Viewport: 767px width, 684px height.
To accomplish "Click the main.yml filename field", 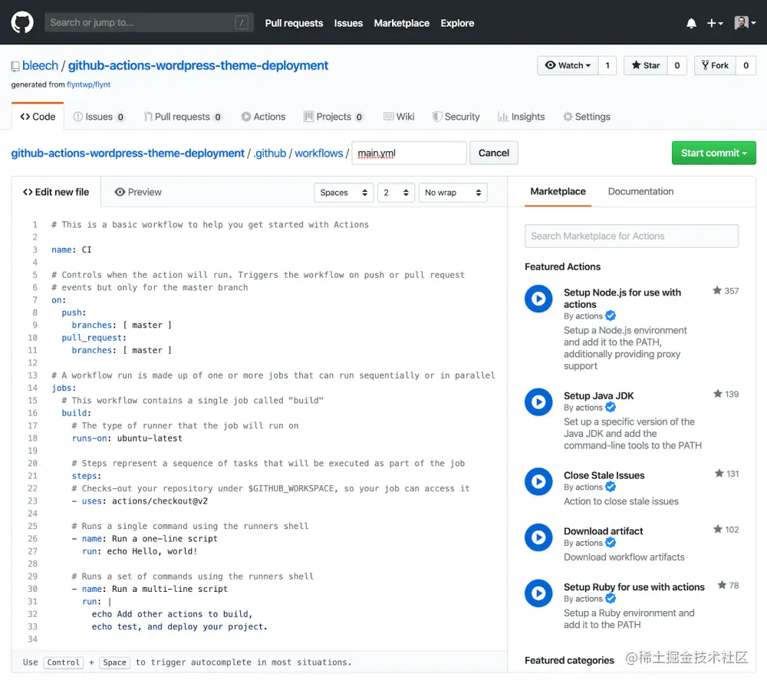I will 409,153.
